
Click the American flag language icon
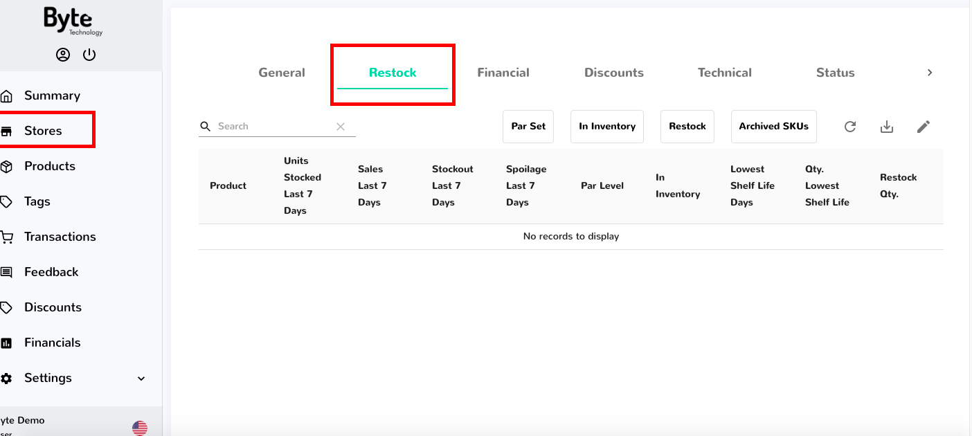pos(140,427)
